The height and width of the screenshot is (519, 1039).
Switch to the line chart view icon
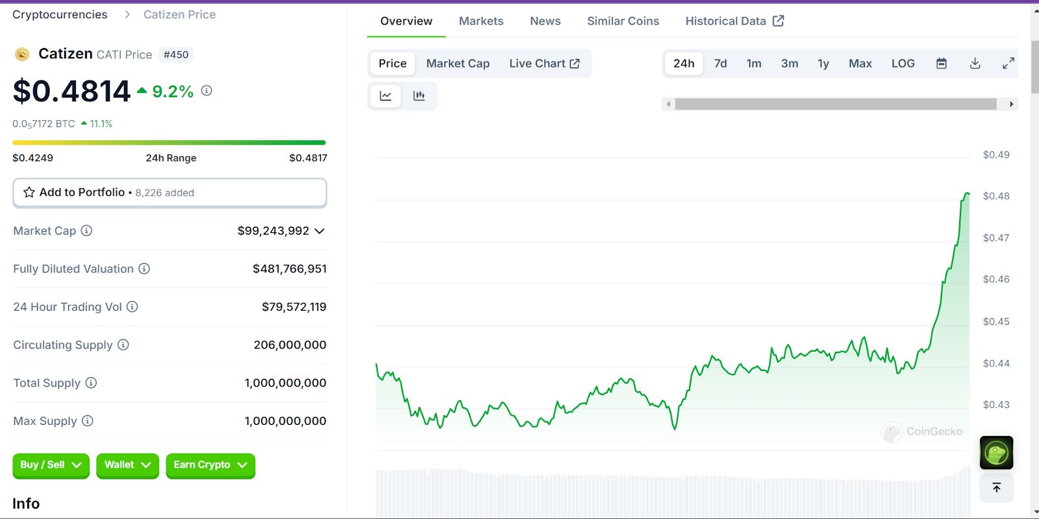coord(386,96)
